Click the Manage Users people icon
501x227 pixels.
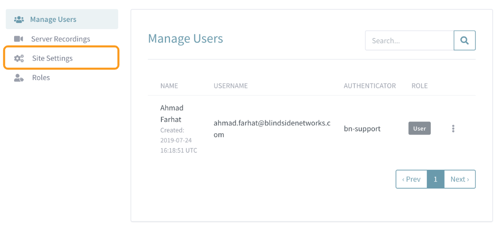click(x=19, y=20)
